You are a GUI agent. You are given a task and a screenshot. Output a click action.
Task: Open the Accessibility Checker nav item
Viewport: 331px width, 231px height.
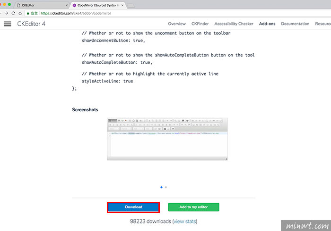click(x=234, y=24)
